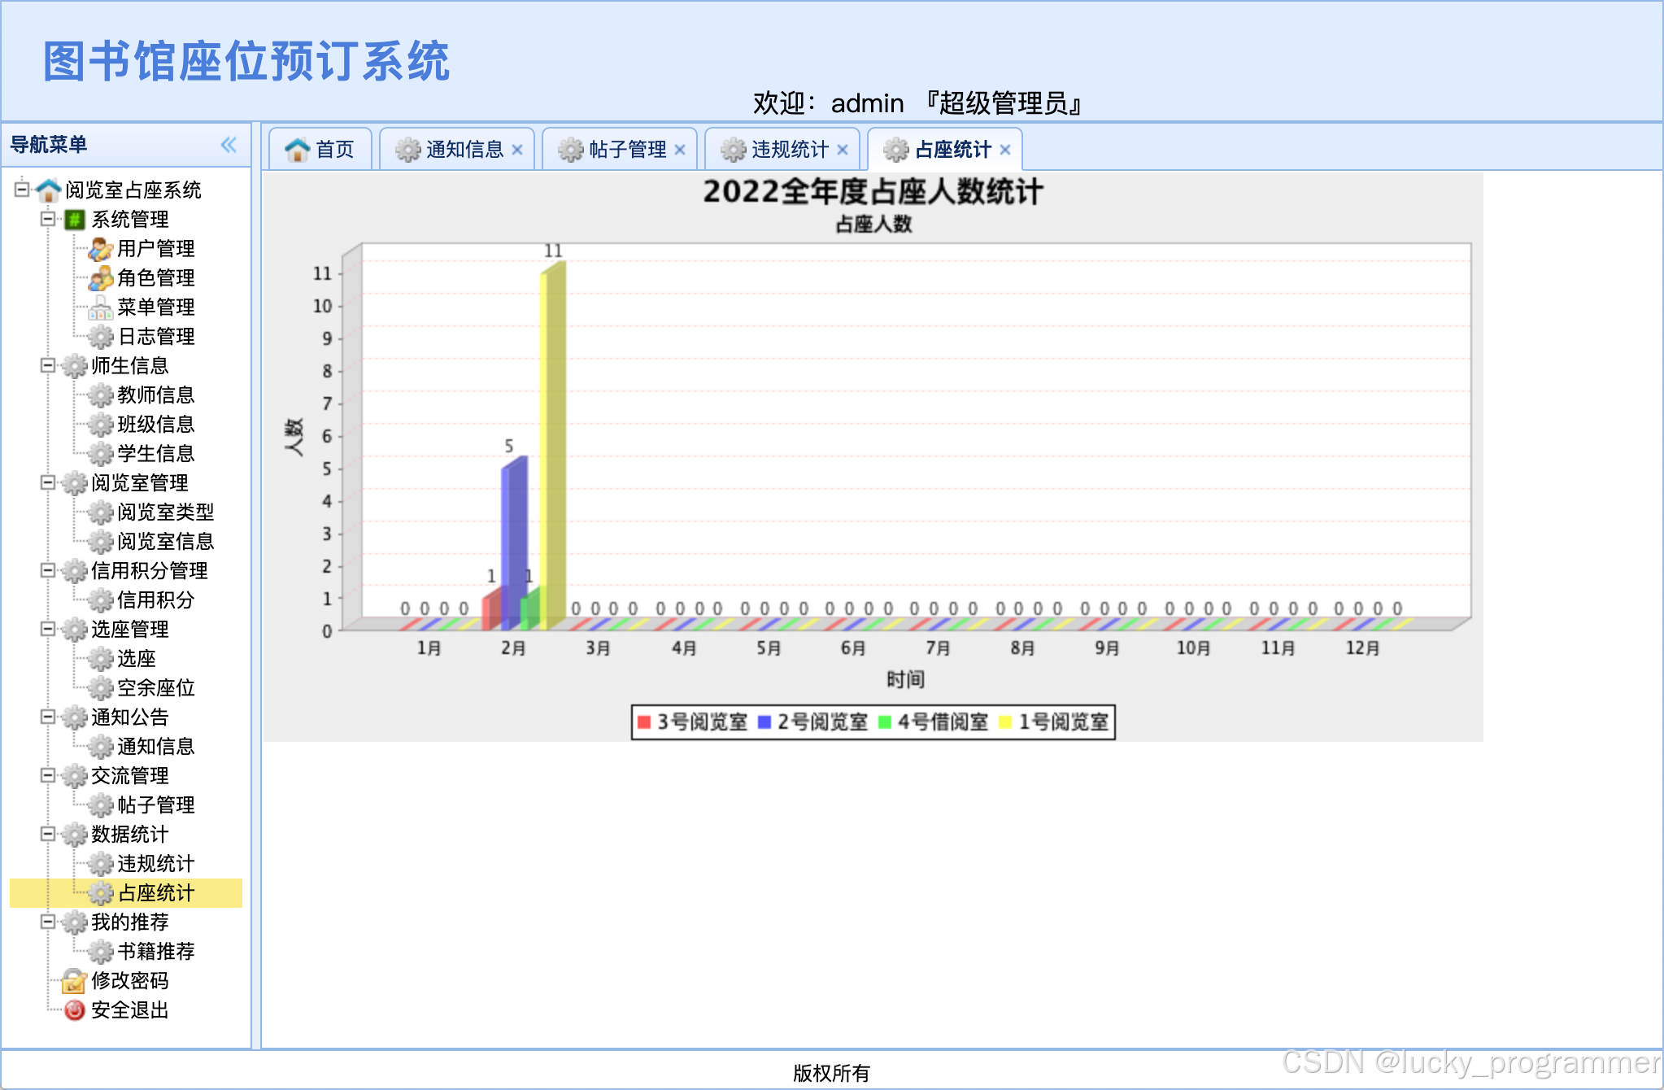Click the gear icon beside log management
Screen dimensions: 1664x1090
point(100,337)
